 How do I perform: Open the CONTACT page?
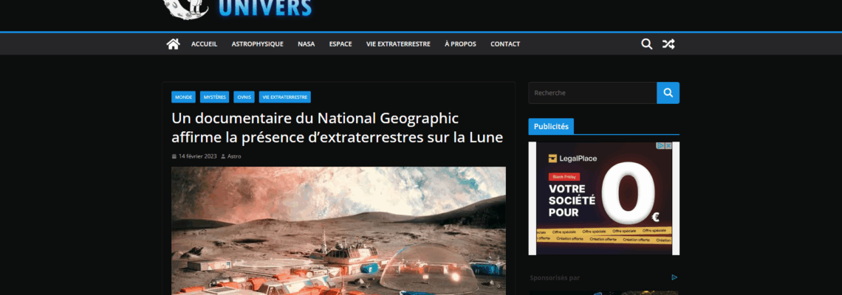coord(504,44)
